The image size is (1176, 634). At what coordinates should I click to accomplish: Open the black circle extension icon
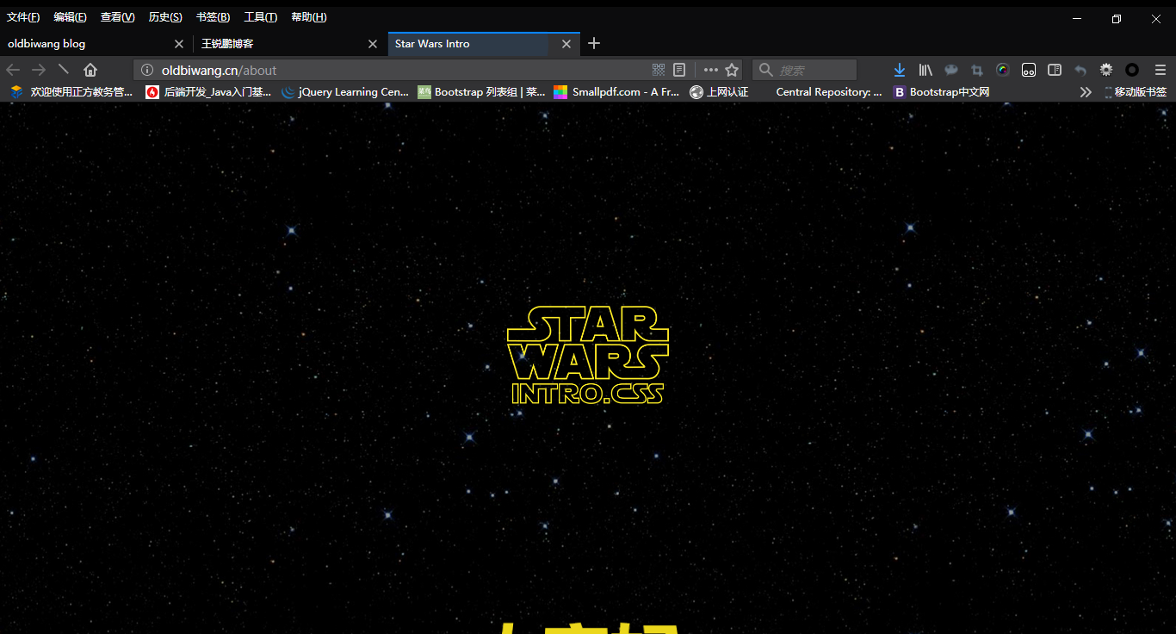pos(1132,70)
